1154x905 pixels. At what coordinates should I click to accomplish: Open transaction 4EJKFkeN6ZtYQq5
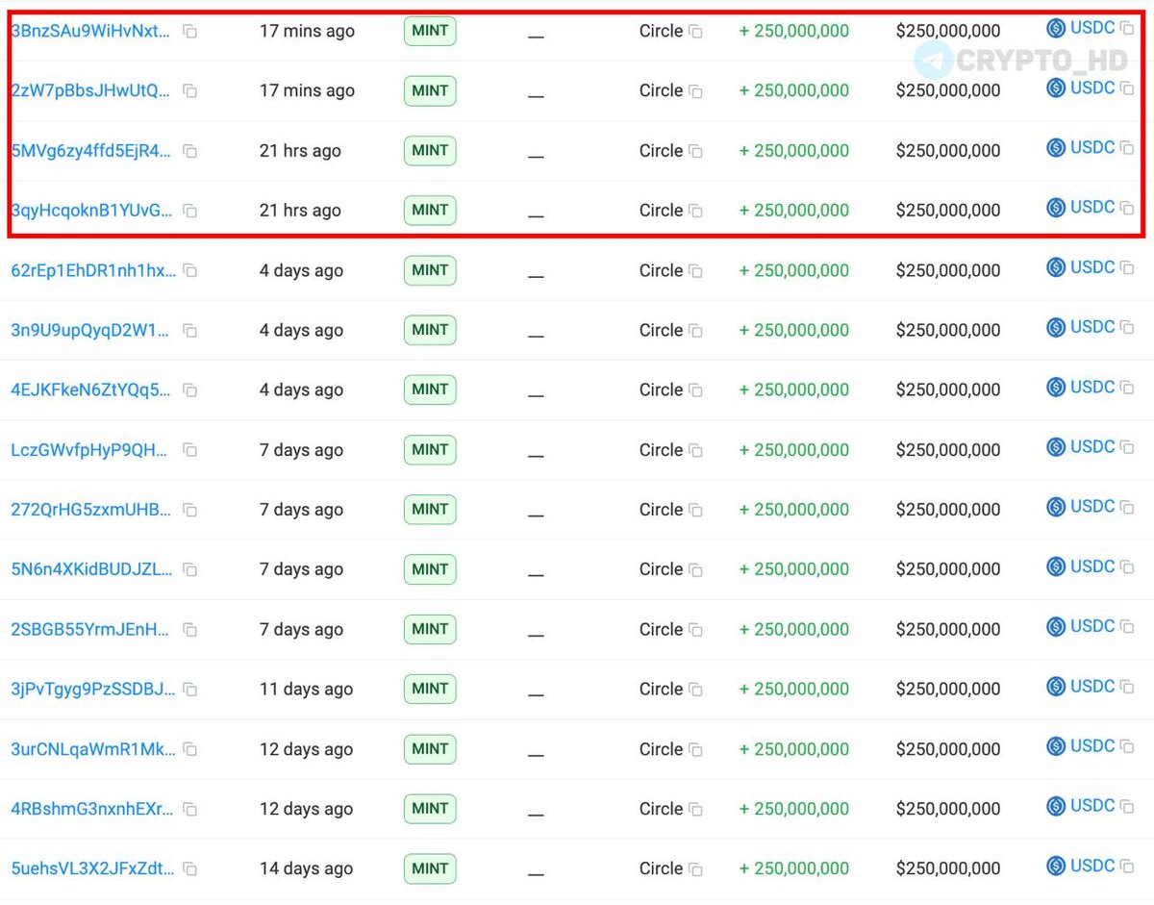[x=91, y=390]
